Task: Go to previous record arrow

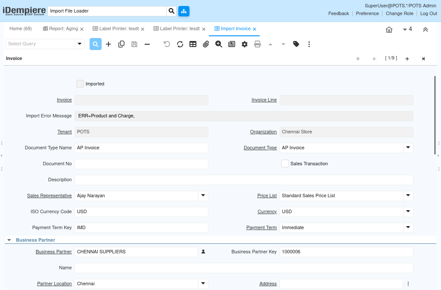Action: click(374, 59)
